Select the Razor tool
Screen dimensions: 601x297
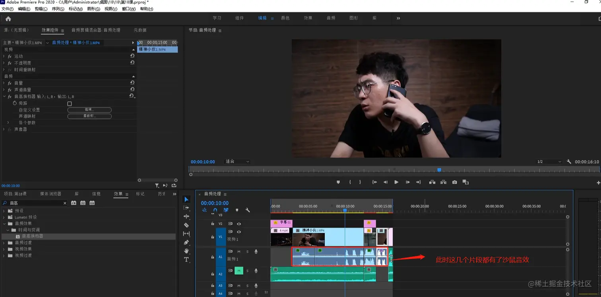pos(186,225)
